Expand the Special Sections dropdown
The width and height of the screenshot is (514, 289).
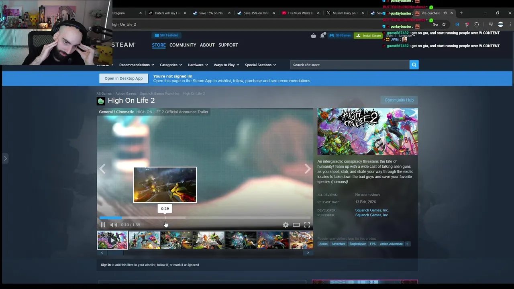coord(260,65)
